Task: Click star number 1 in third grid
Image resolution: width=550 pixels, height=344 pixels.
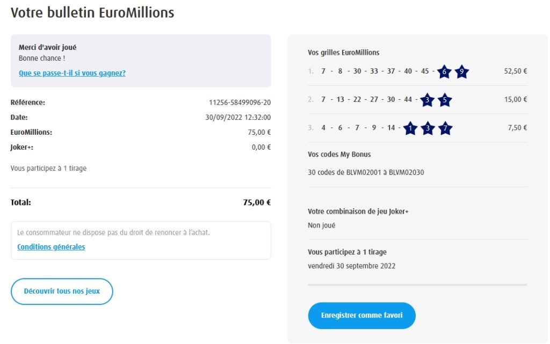Action: pyautogui.click(x=410, y=128)
